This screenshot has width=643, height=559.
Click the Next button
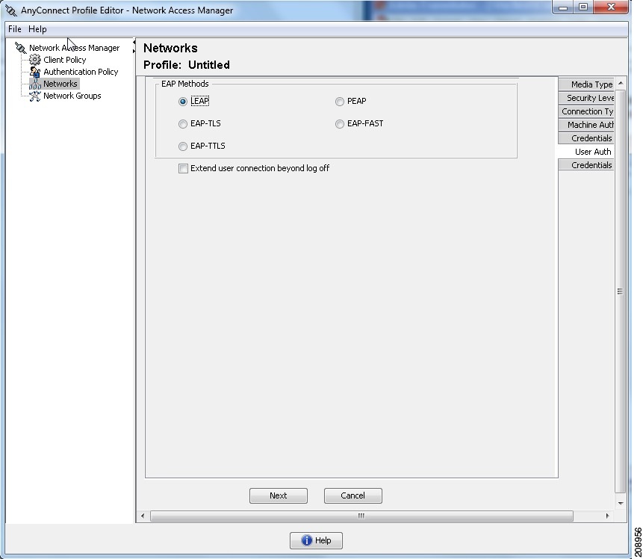pos(279,495)
